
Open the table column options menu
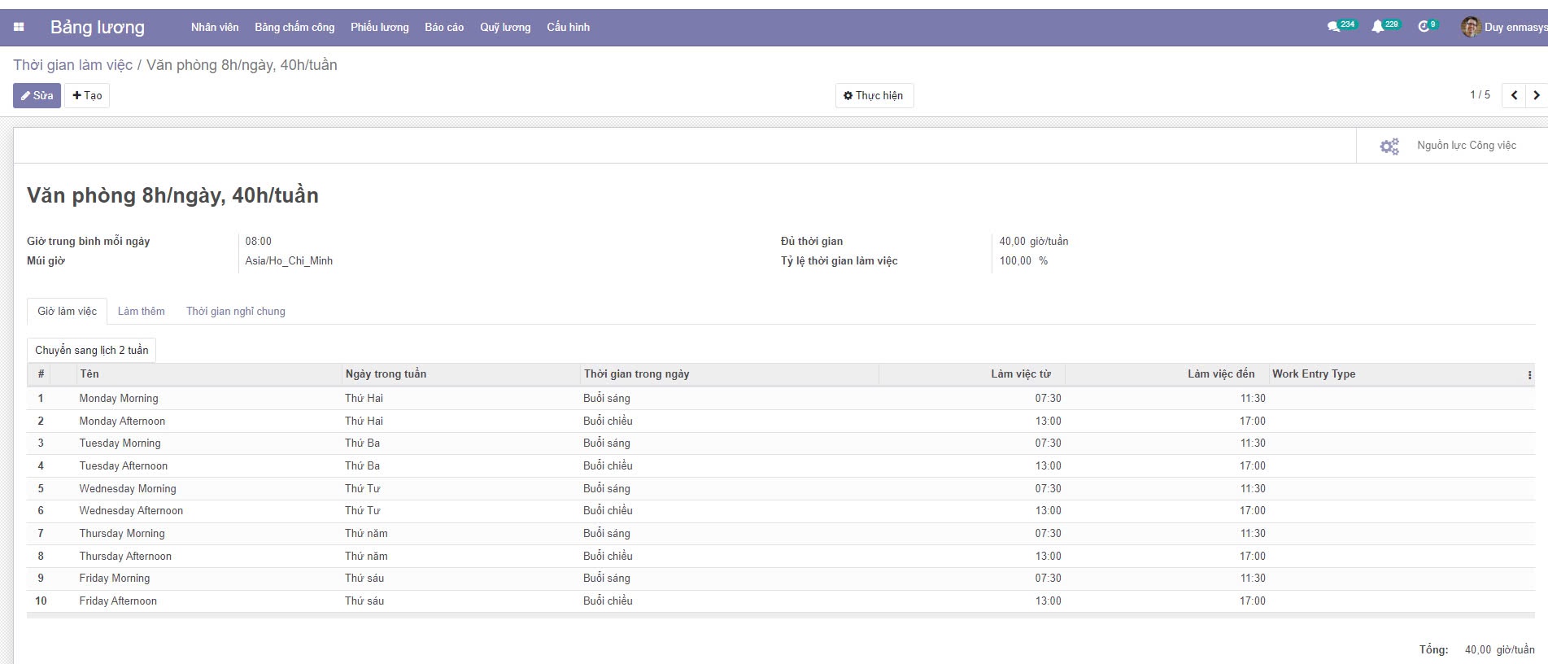(x=1529, y=374)
